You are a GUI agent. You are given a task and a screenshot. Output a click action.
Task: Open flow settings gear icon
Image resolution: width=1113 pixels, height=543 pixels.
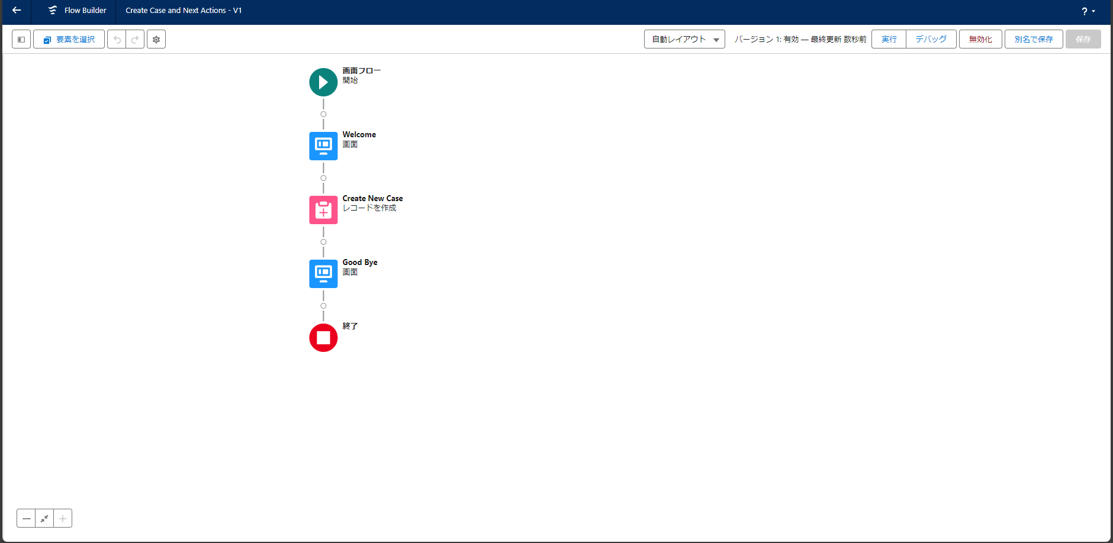tap(156, 39)
